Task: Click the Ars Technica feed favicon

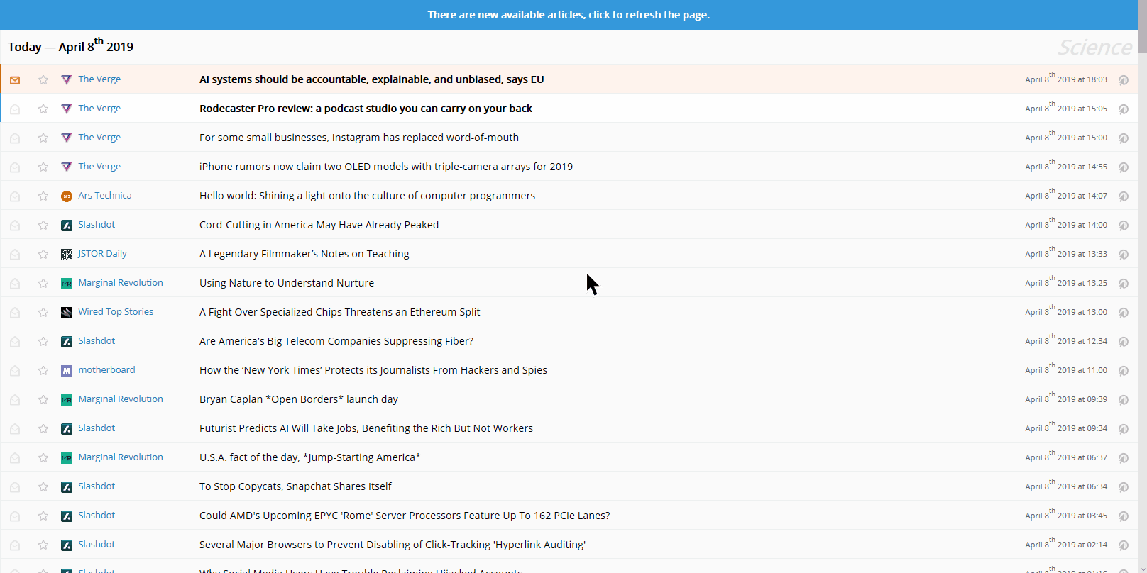Action: pos(67,196)
